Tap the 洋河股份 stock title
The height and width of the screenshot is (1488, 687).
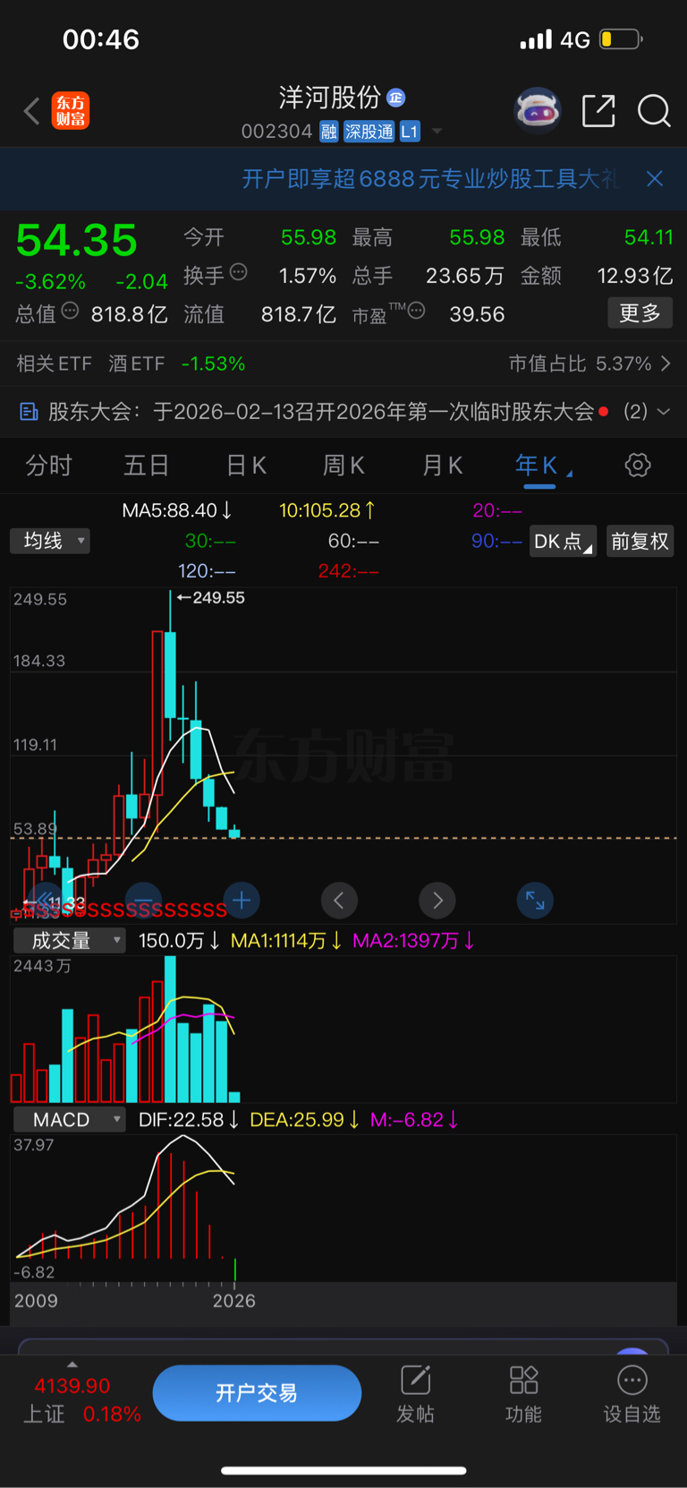(x=330, y=97)
